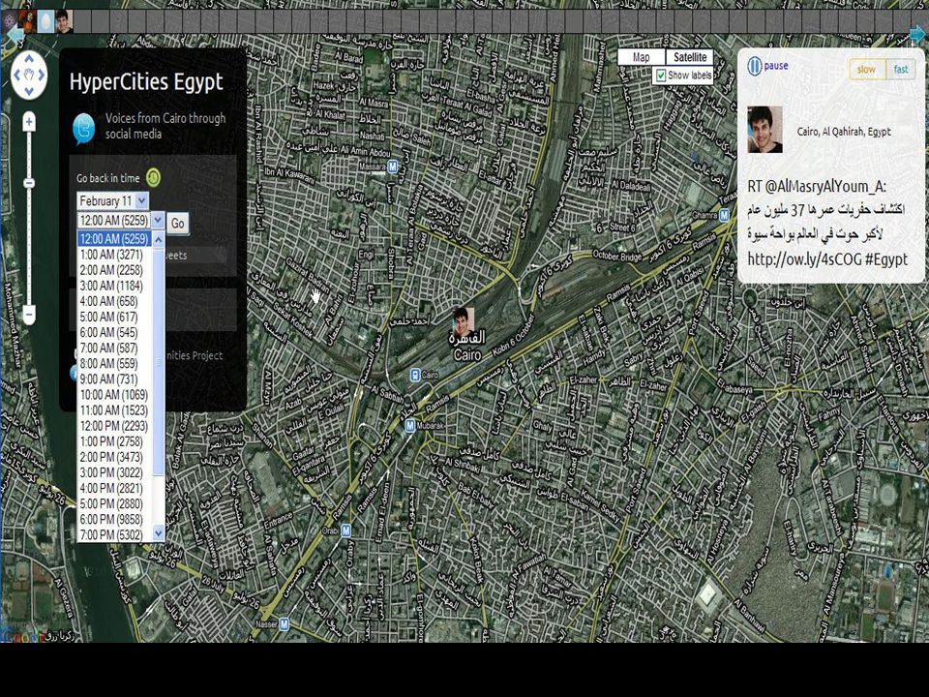The height and width of the screenshot is (697, 929).
Task: Choose 7:00 AM (587) option
Action: pos(114,348)
